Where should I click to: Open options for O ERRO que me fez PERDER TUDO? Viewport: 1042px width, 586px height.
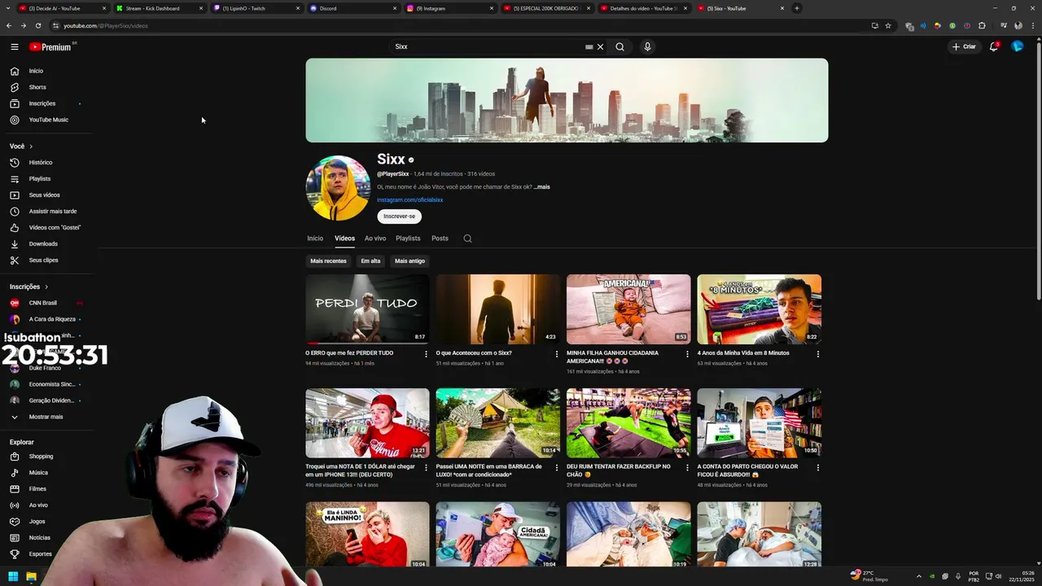(x=426, y=354)
